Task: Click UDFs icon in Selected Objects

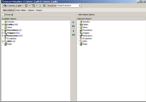Action: click(x=81, y=41)
